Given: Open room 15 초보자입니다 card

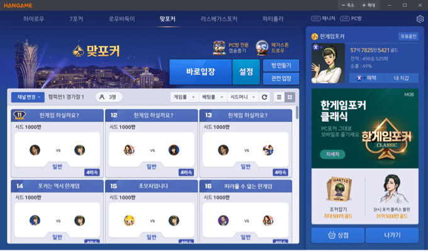Looking at the screenshot, I should [151, 211].
